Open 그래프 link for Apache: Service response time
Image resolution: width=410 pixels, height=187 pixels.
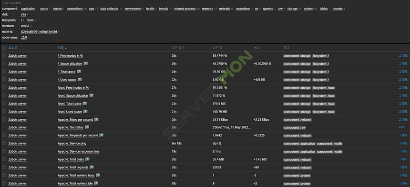coord(403,151)
